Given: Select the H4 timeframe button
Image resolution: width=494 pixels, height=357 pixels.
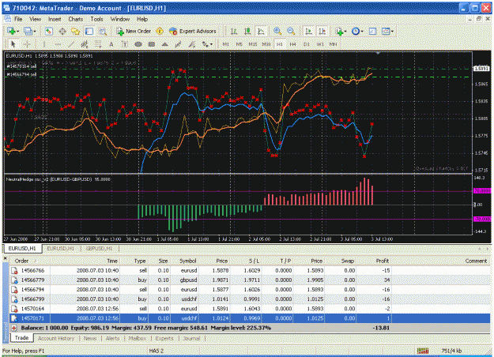Looking at the screenshot, I should pos(292,44).
